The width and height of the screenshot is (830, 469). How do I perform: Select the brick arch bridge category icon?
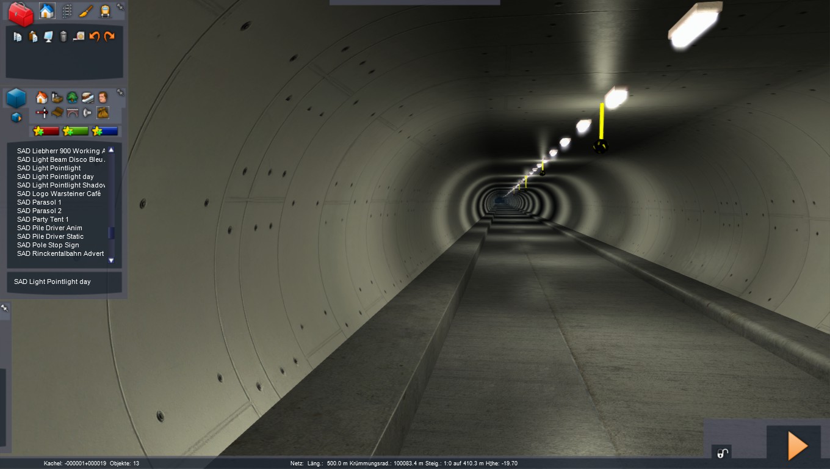[x=72, y=113]
